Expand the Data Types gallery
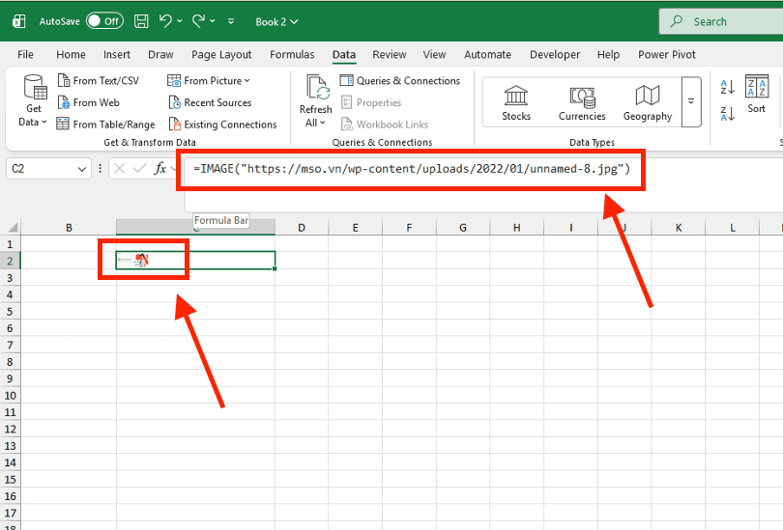Screen dimensions: 783x530 (x=691, y=101)
